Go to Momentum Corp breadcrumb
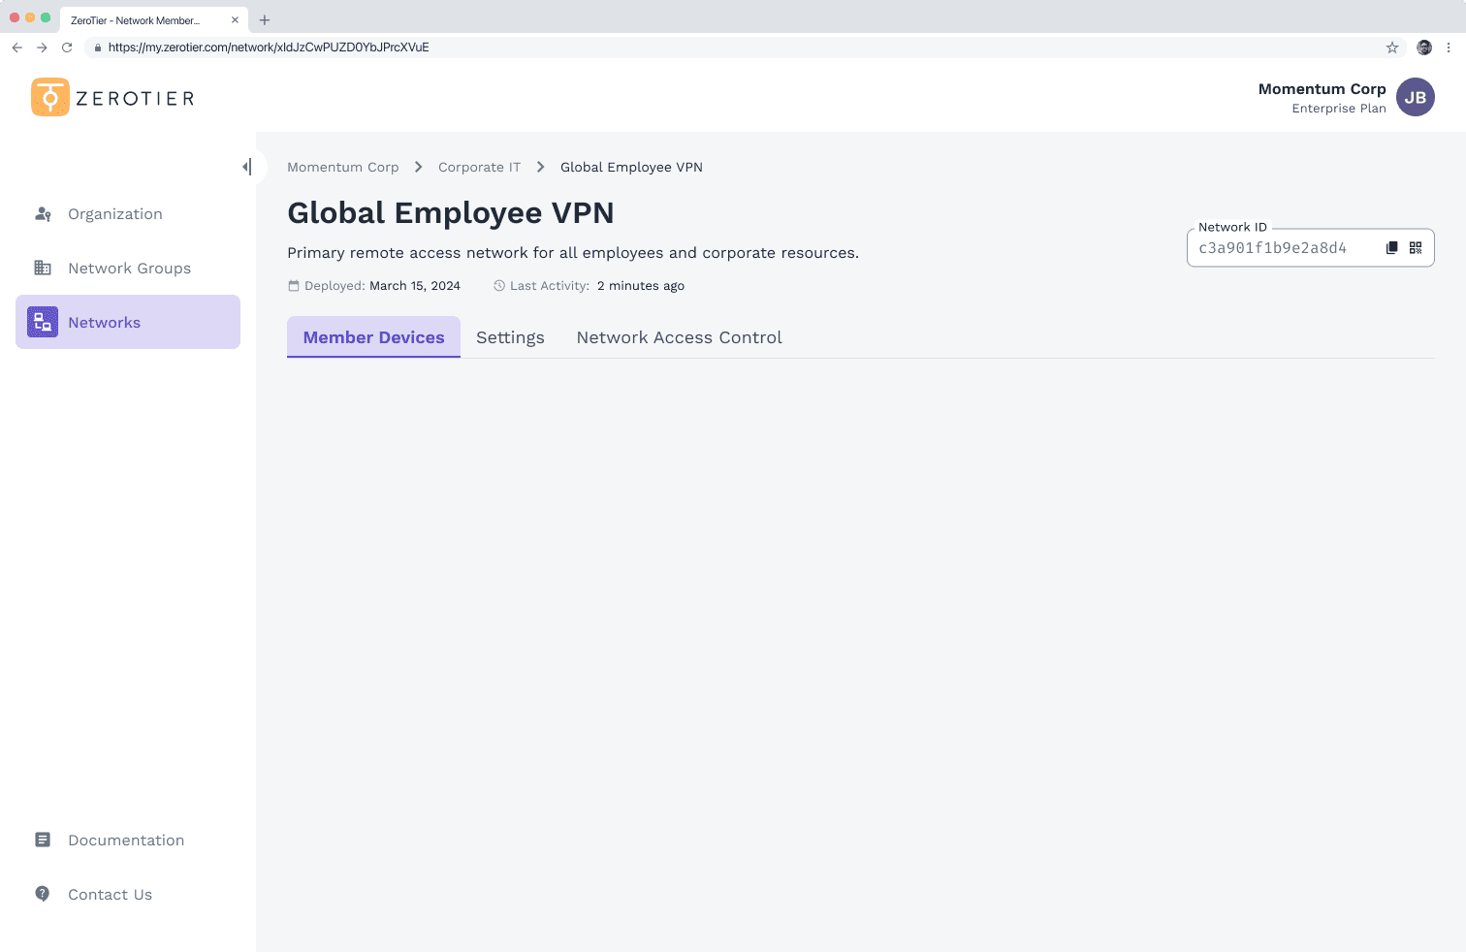The image size is (1466, 952). [x=342, y=167]
